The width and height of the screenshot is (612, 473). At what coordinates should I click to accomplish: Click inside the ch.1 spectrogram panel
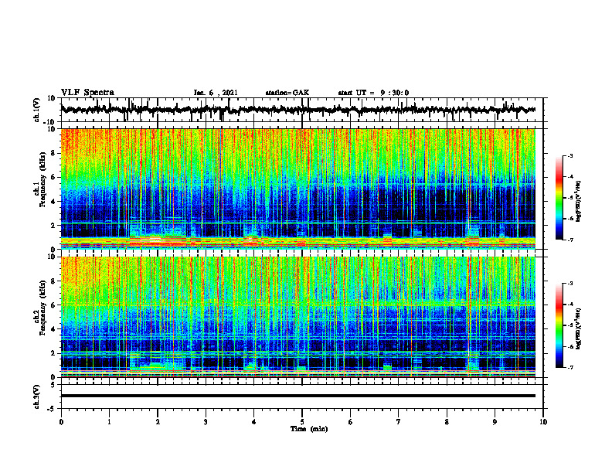point(297,189)
